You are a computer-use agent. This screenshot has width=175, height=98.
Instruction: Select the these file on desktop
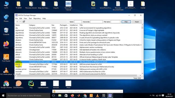pyautogui.click(x=68, y=84)
